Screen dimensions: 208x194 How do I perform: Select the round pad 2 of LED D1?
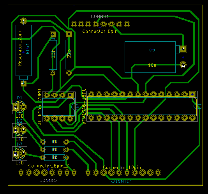tap(23, 107)
